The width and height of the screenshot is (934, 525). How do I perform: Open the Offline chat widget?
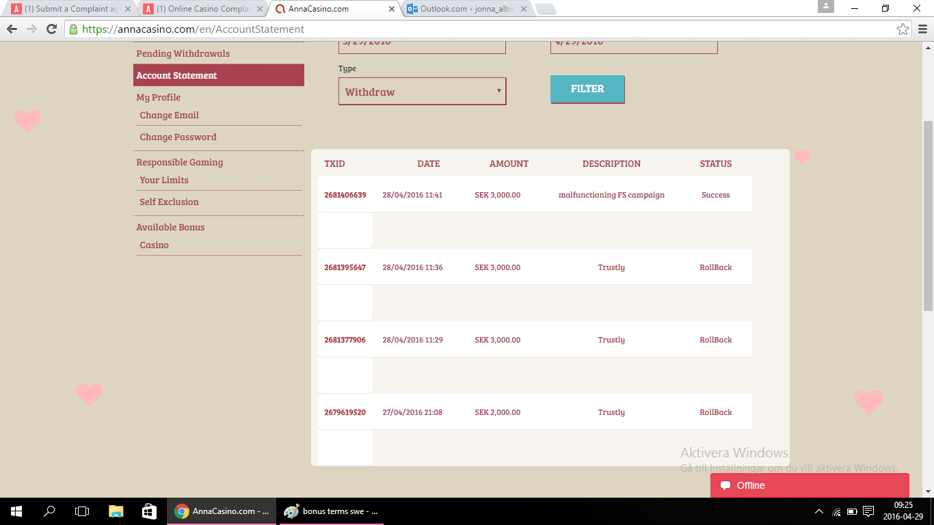point(810,485)
